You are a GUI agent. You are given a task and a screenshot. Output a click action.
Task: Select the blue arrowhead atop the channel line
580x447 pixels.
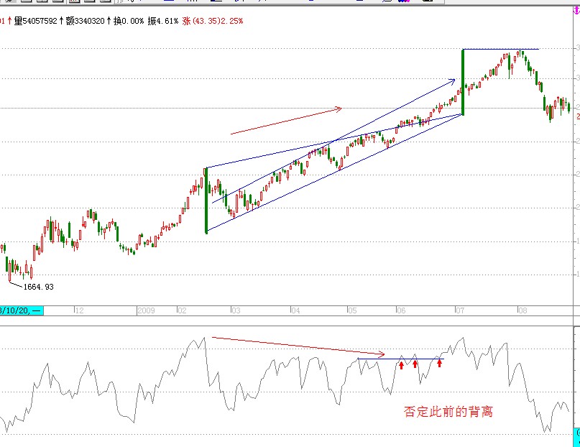452,81
